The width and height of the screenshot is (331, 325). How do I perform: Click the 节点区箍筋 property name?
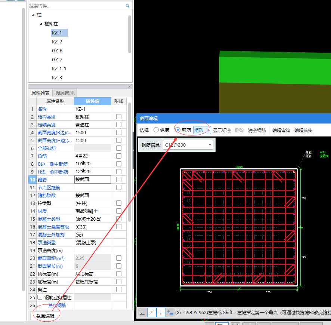coord(49,187)
